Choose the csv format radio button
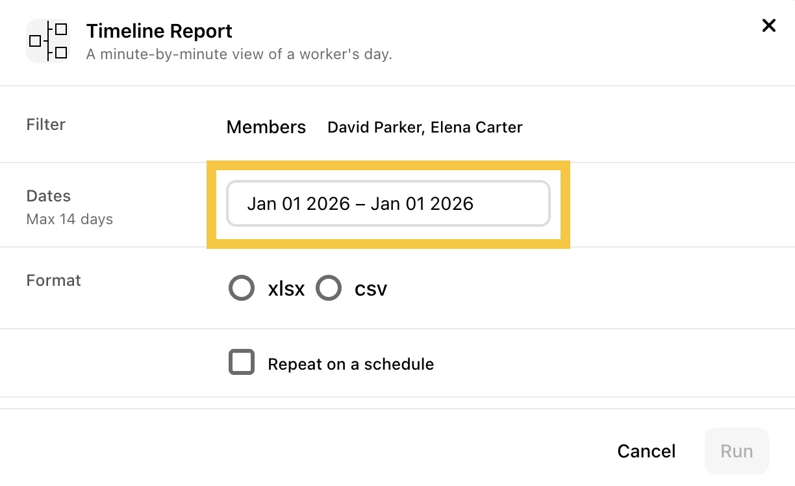 click(329, 288)
